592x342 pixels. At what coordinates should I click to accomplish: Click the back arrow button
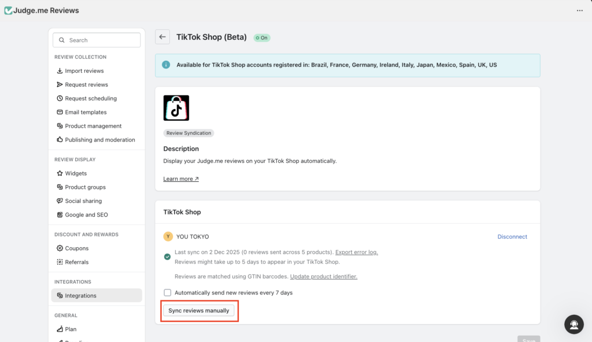(x=162, y=37)
